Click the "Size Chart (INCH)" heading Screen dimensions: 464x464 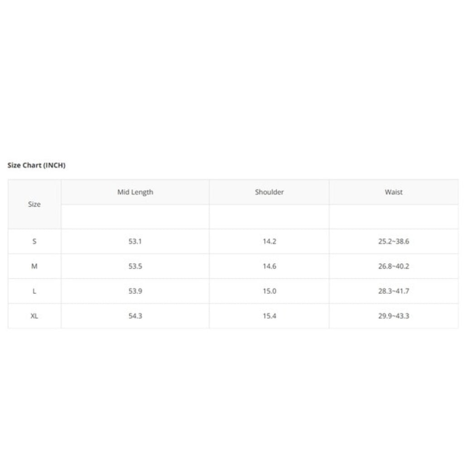[x=37, y=165]
